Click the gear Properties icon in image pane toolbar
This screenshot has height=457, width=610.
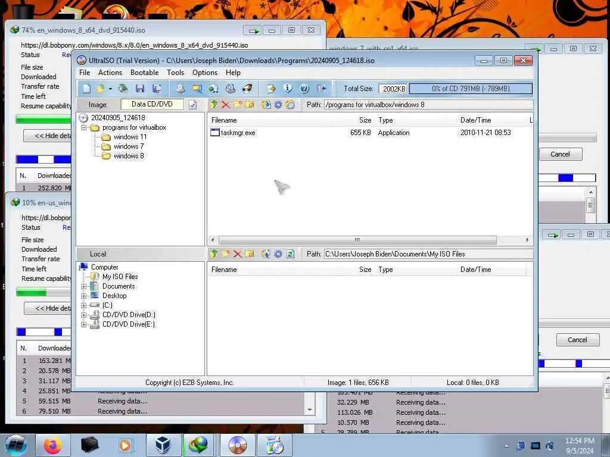pyautogui.click(x=278, y=105)
